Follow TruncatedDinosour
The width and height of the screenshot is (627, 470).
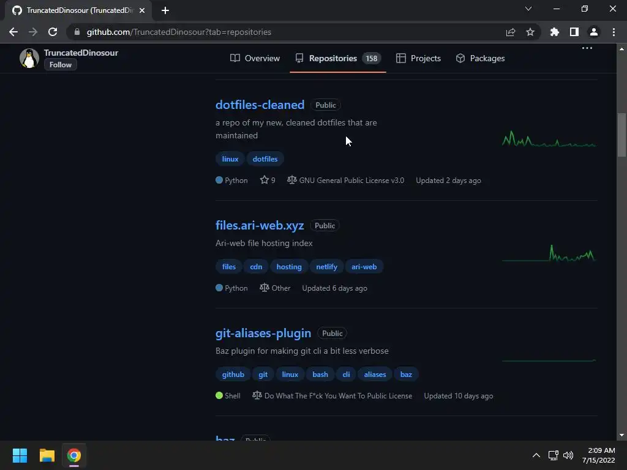coord(61,65)
